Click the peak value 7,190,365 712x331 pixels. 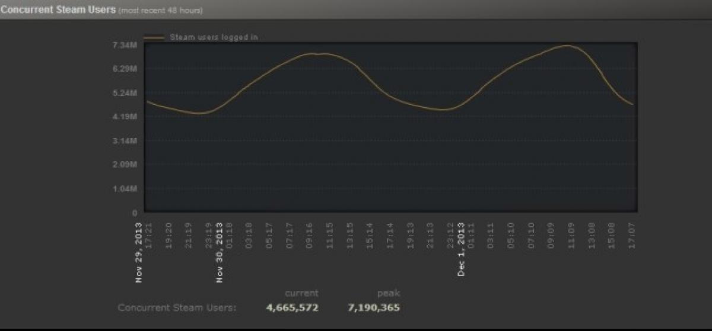(373, 307)
